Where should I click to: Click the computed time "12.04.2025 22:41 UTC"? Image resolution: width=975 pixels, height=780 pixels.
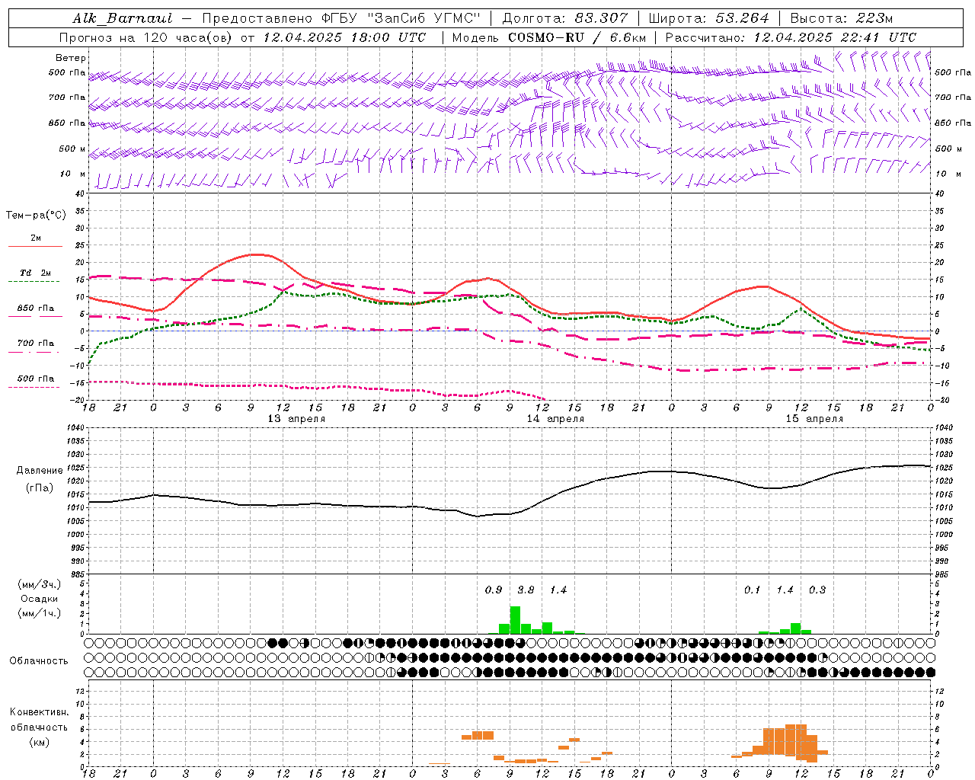pos(835,37)
